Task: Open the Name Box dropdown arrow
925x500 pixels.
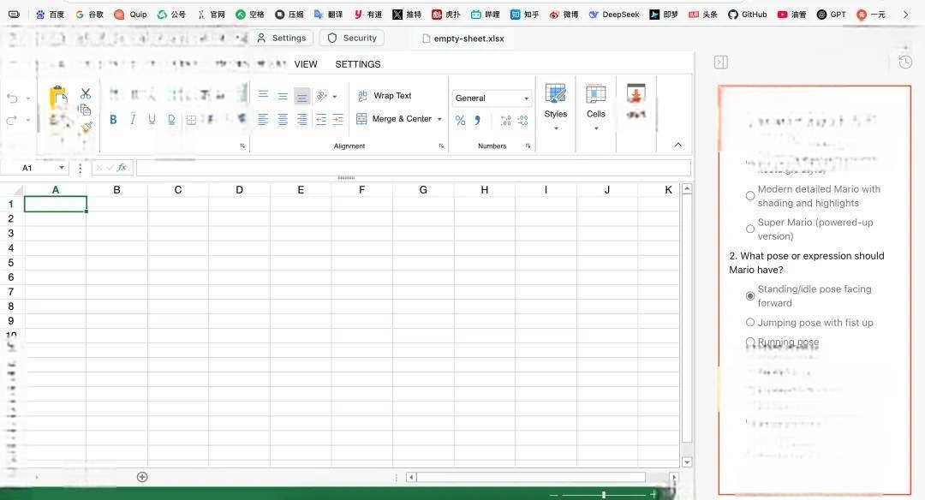Action: [62, 168]
